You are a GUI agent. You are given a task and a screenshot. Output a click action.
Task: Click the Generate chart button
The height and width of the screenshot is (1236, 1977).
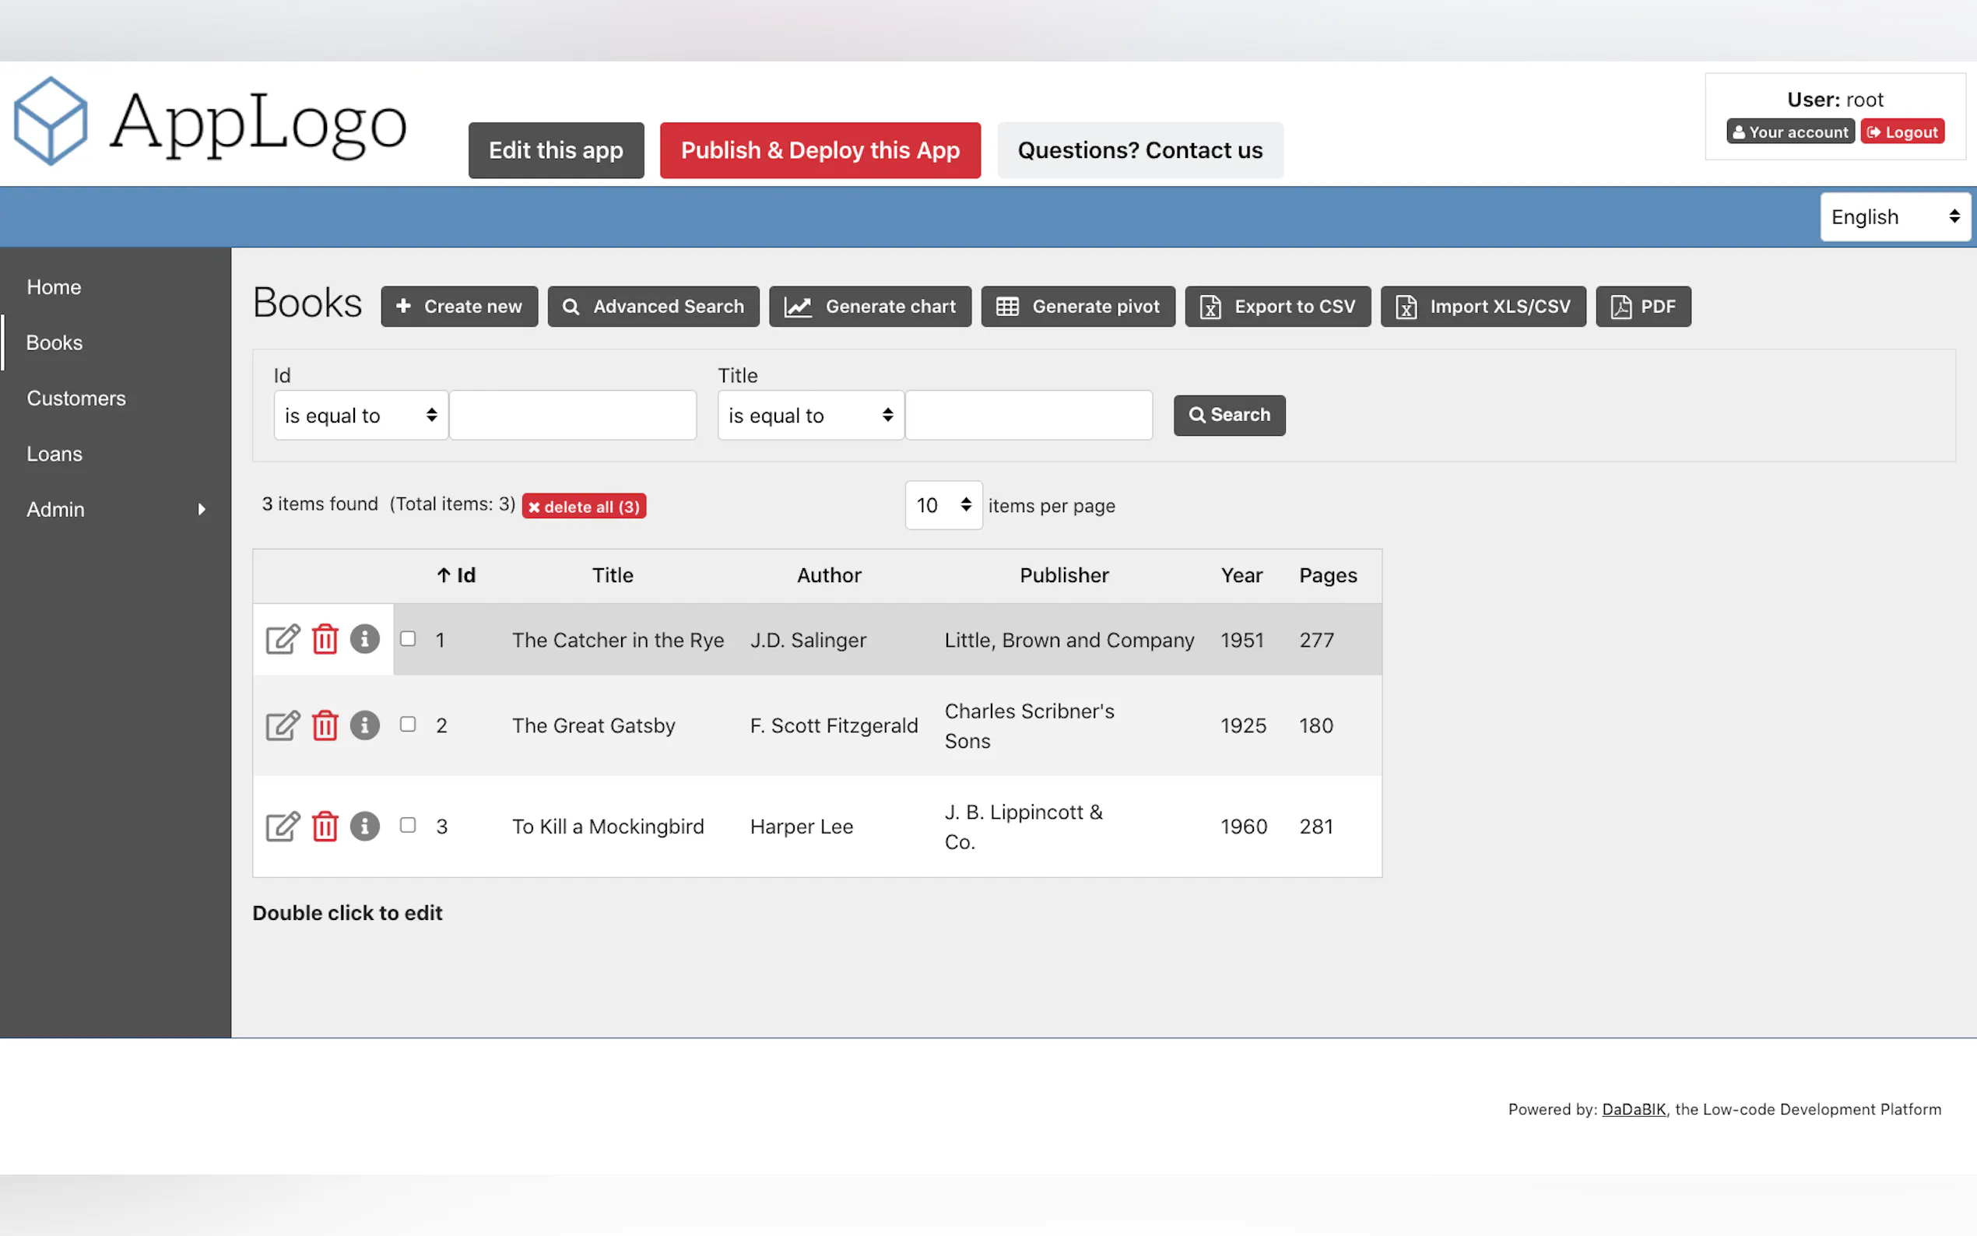pyautogui.click(x=869, y=307)
